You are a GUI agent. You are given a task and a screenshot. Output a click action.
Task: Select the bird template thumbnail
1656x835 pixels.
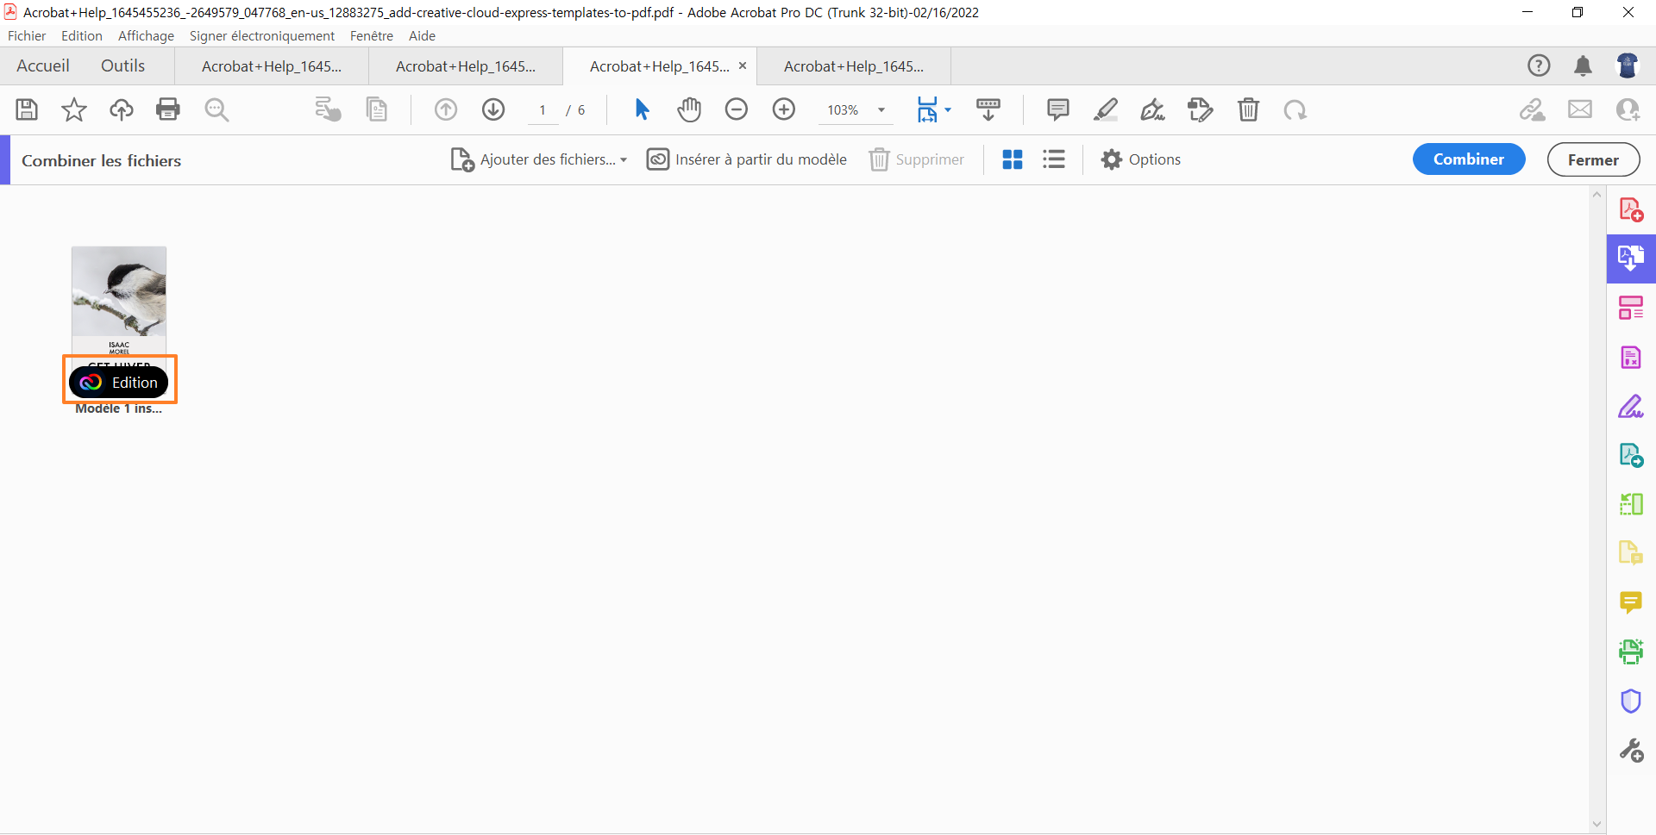point(119,302)
